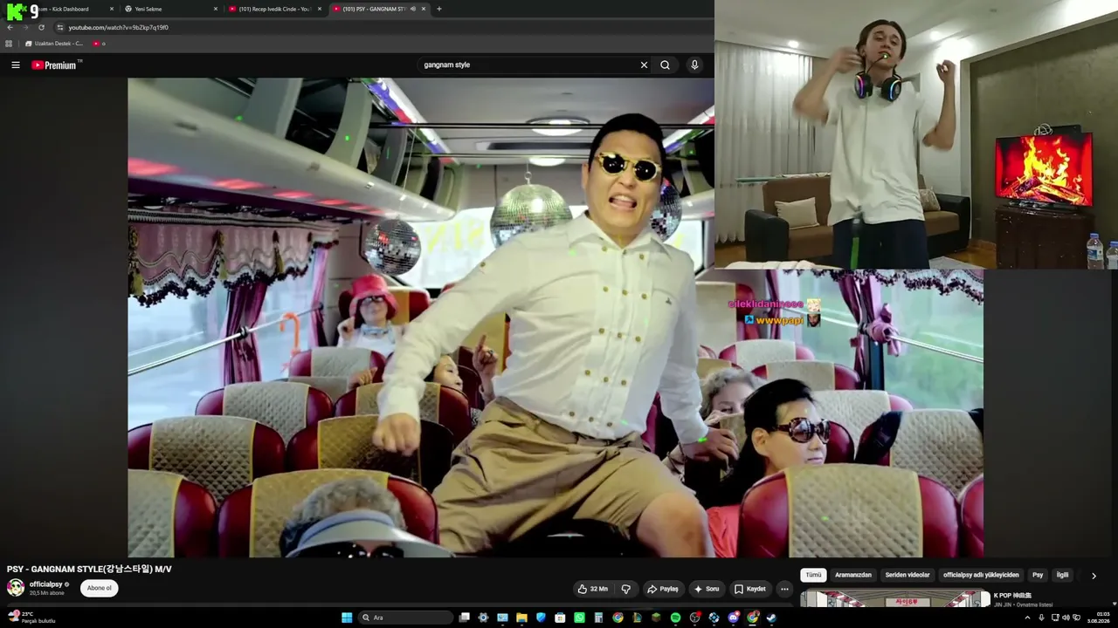Dislike the Gangnam Style video
Image resolution: width=1118 pixels, height=628 pixels.
coord(625,589)
